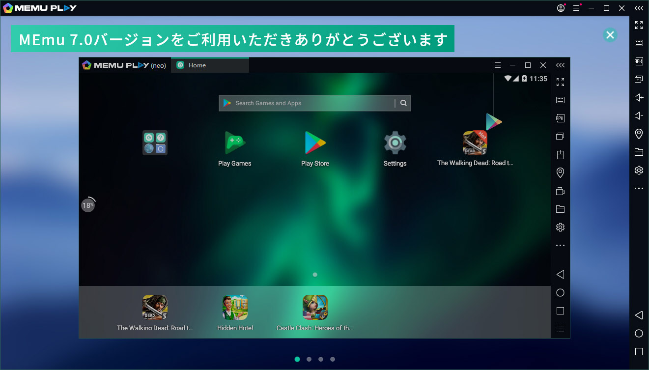The image size is (649, 370).
Task: Click APK install in preview window sidebar
Action: (x=560, y=118)
